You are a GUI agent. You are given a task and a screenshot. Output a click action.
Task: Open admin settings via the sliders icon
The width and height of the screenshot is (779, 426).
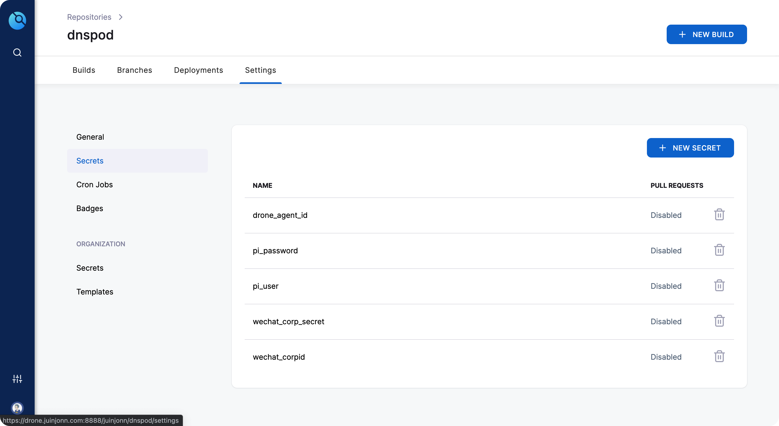[x=17, y=379]
